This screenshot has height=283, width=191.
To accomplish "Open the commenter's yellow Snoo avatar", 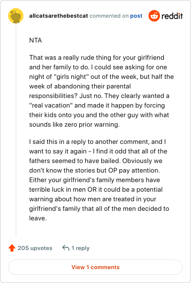I will 16,16.
